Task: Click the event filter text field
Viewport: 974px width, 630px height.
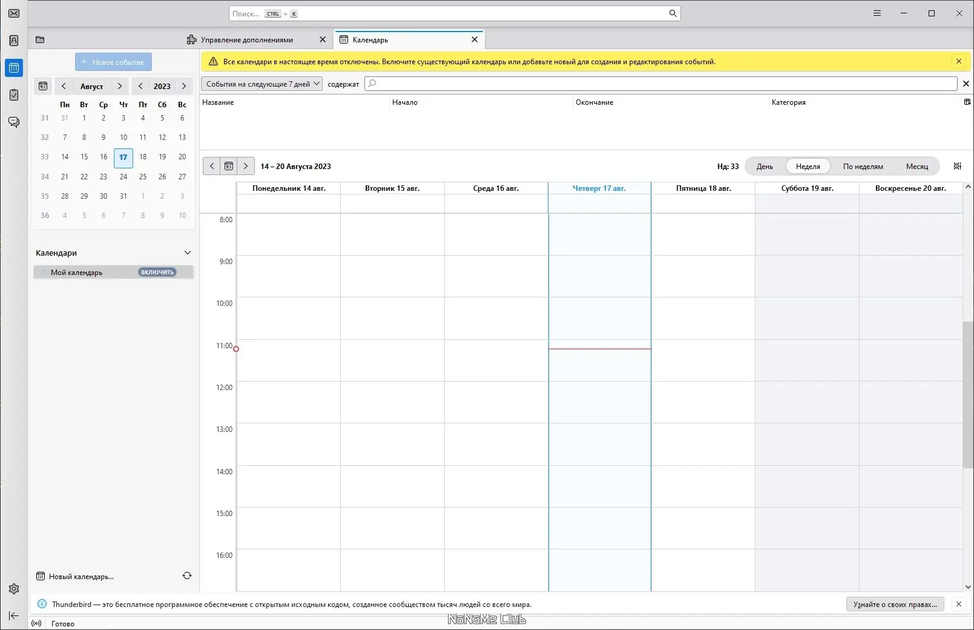Action: (661, 84)
